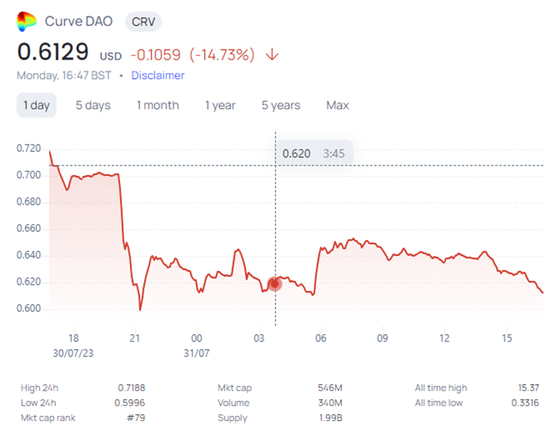Click the Mkt cap rank #79 value

point(136,418)
